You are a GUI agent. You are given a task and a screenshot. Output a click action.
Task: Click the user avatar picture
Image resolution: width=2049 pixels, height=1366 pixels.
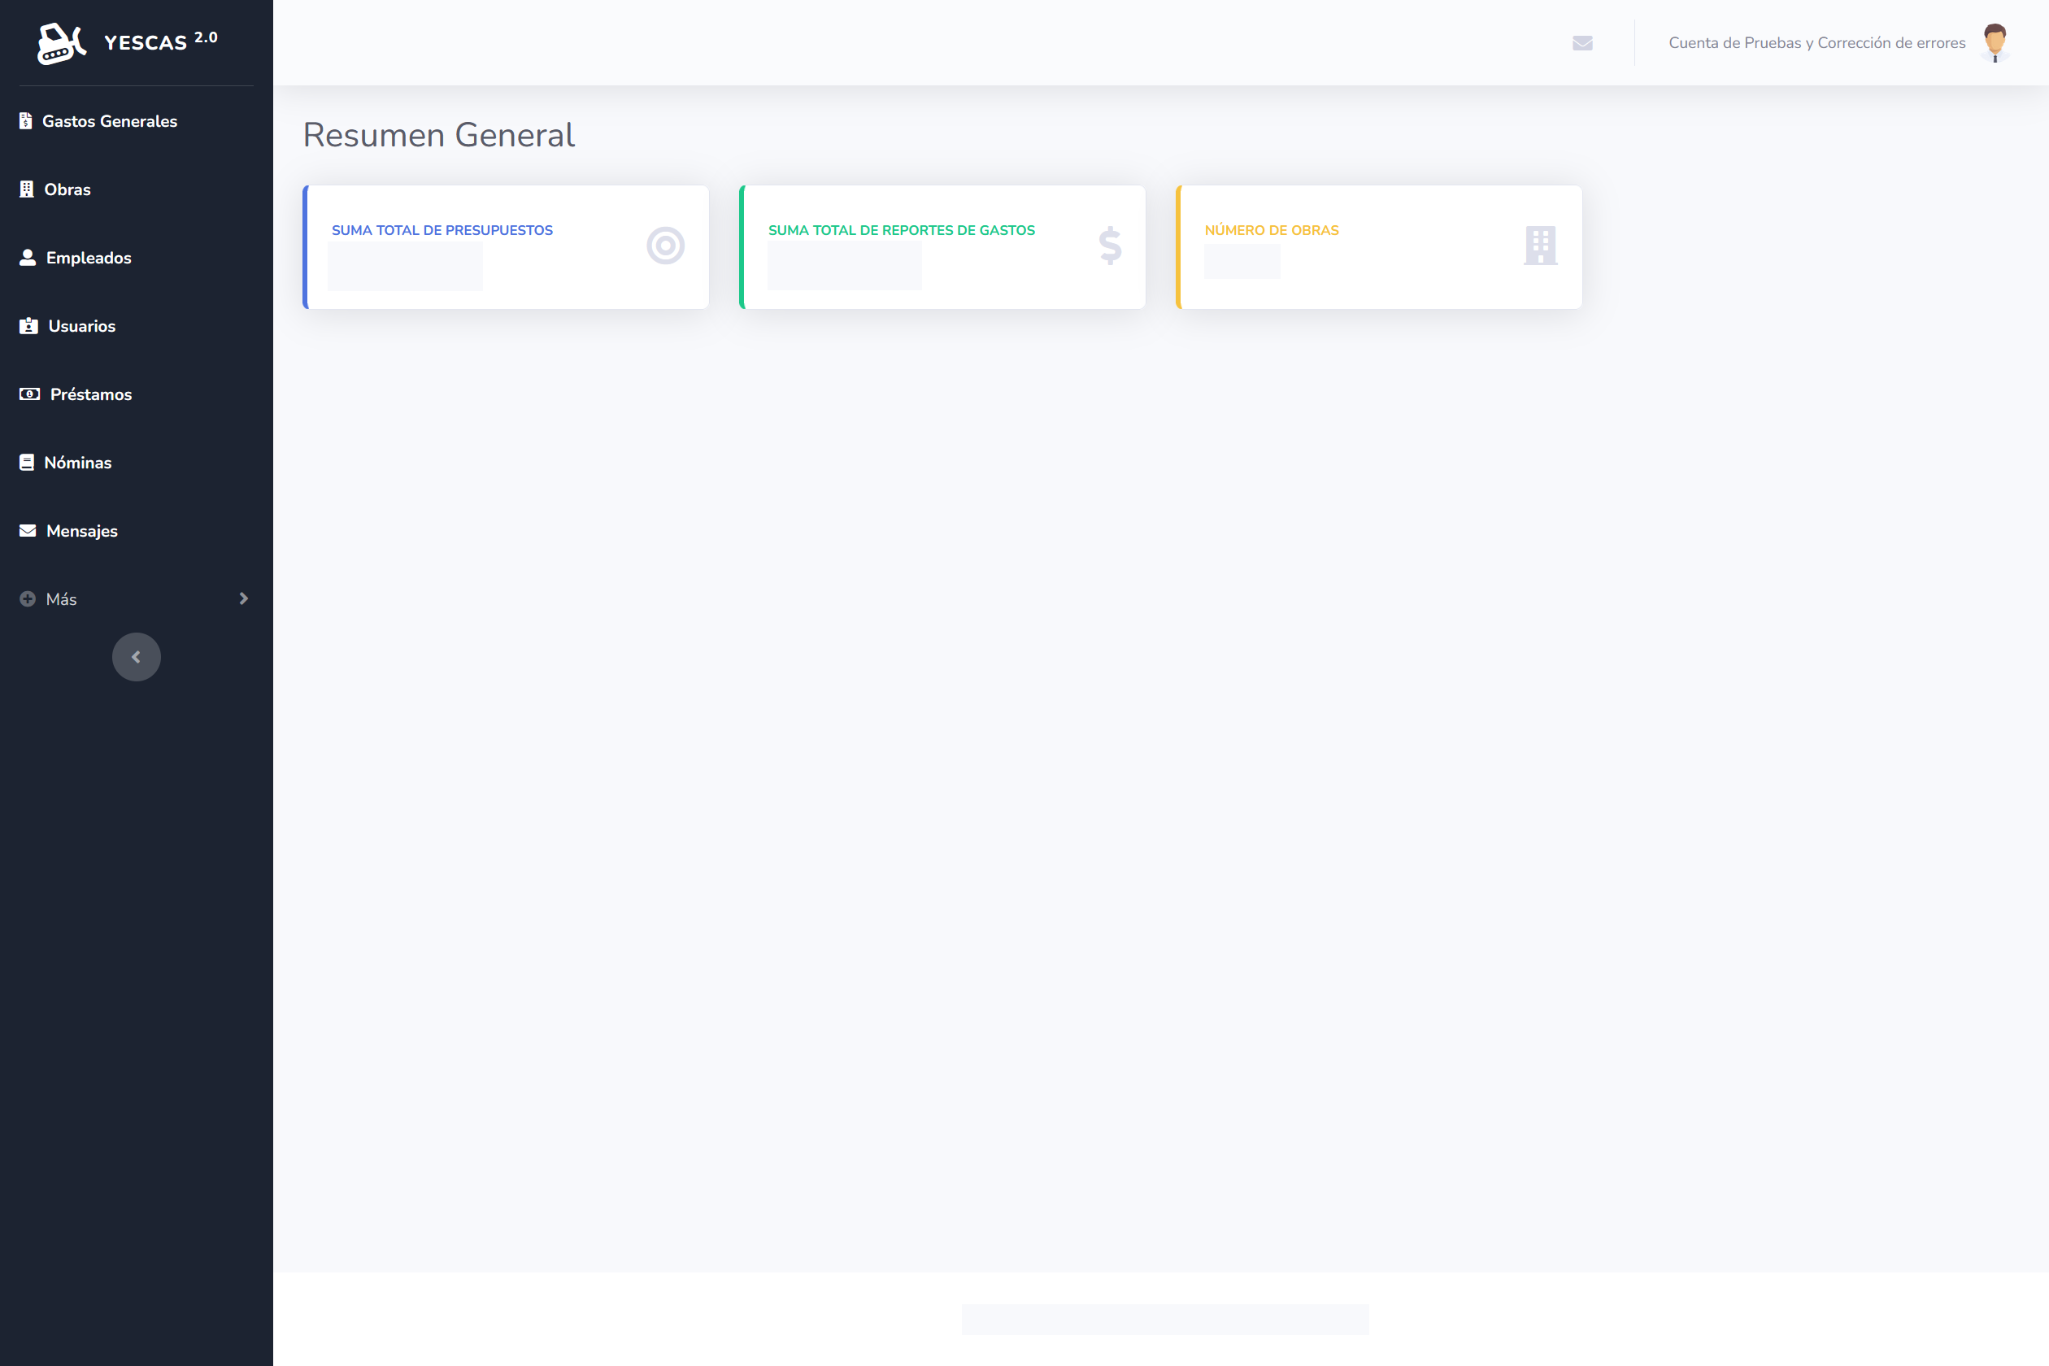[1995, 42]
